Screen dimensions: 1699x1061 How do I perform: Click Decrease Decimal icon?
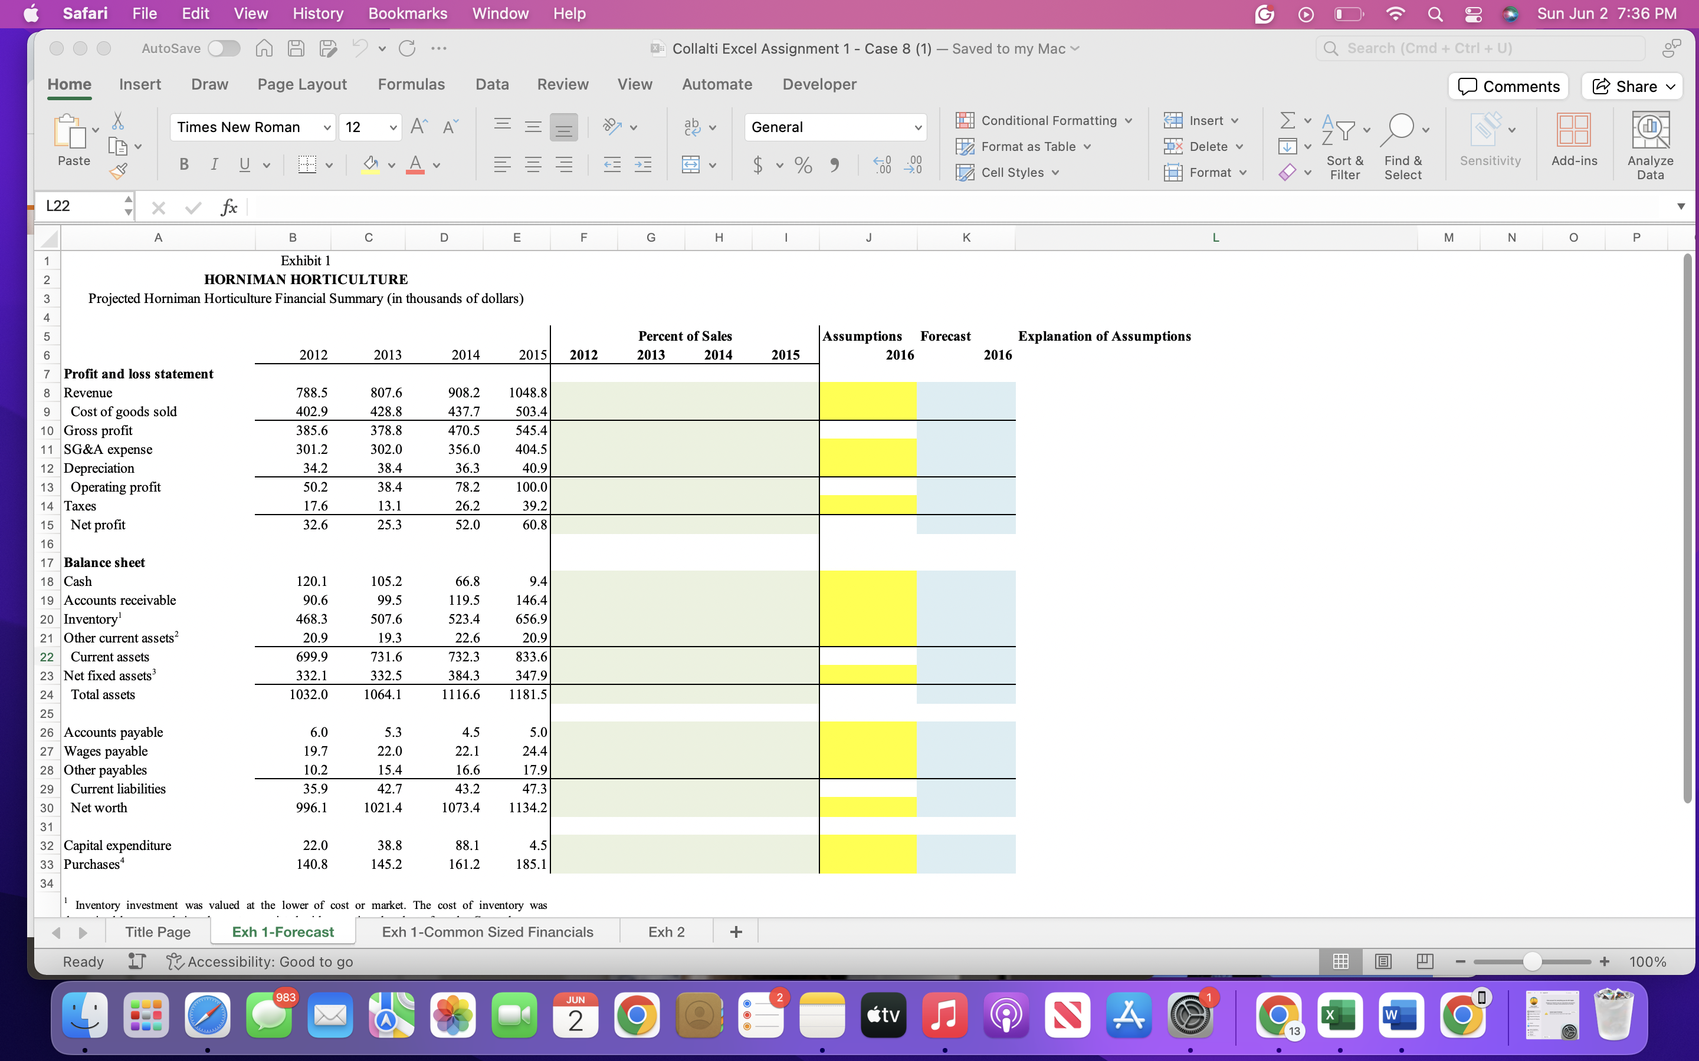(913, 165)
